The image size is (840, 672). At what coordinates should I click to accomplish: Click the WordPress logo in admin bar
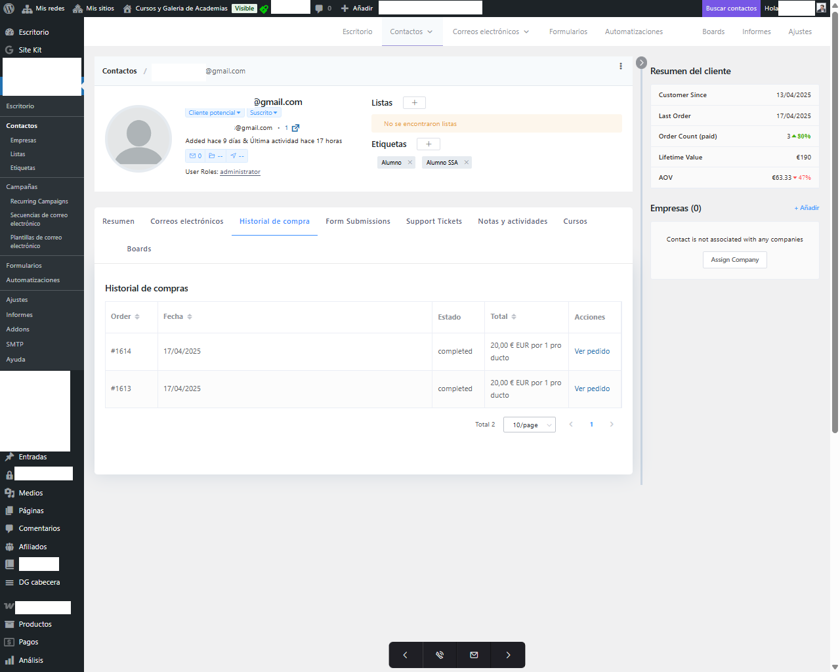pos(9,9)
